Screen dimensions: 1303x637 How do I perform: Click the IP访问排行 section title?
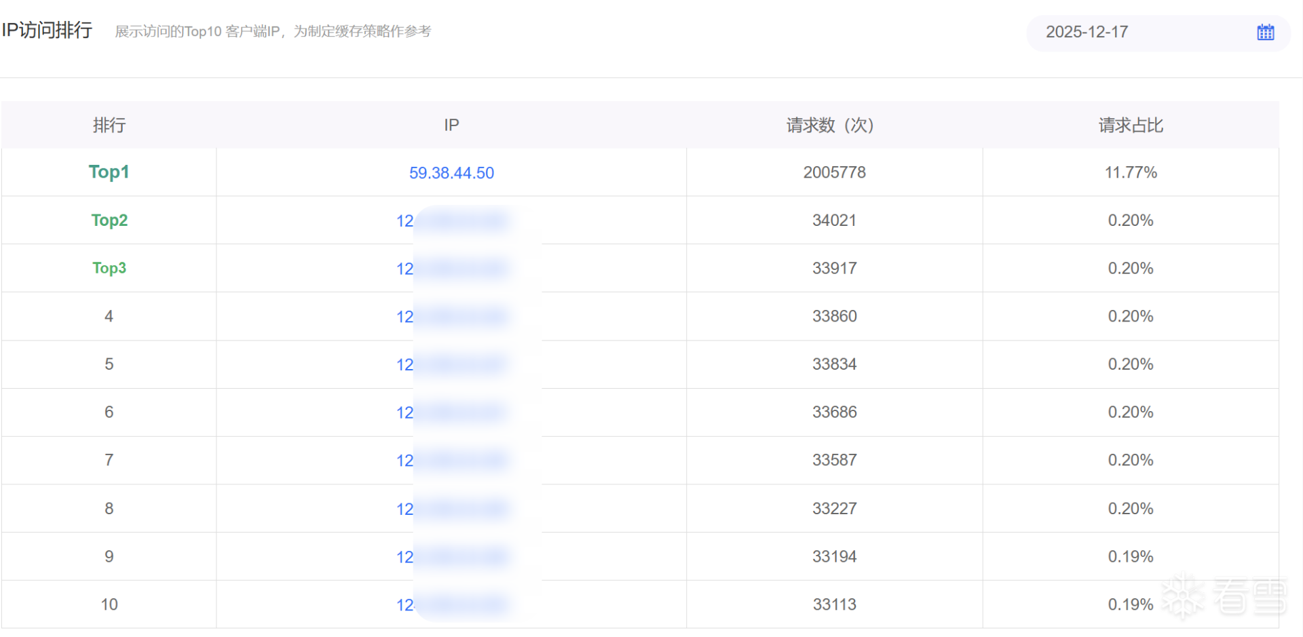tap(47, 31)
